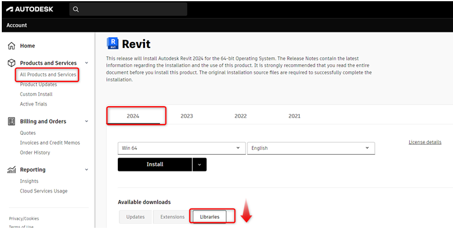The width and height of the screenshot is (453, 235).
Task: Collapse the Products and Services section
Action: (87, 63)
